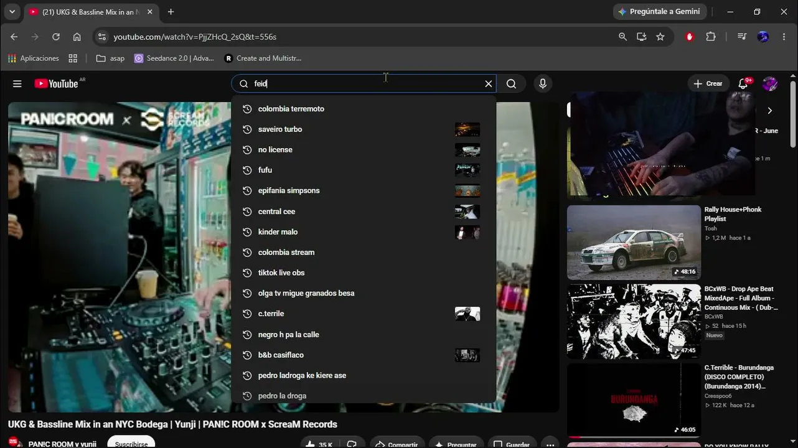
Task: Open the tab groups grid icon
Action: [x=73, y=58]
